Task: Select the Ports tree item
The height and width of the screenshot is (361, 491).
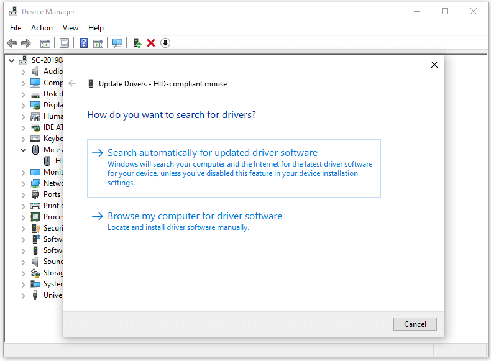Action: point(52,194)
